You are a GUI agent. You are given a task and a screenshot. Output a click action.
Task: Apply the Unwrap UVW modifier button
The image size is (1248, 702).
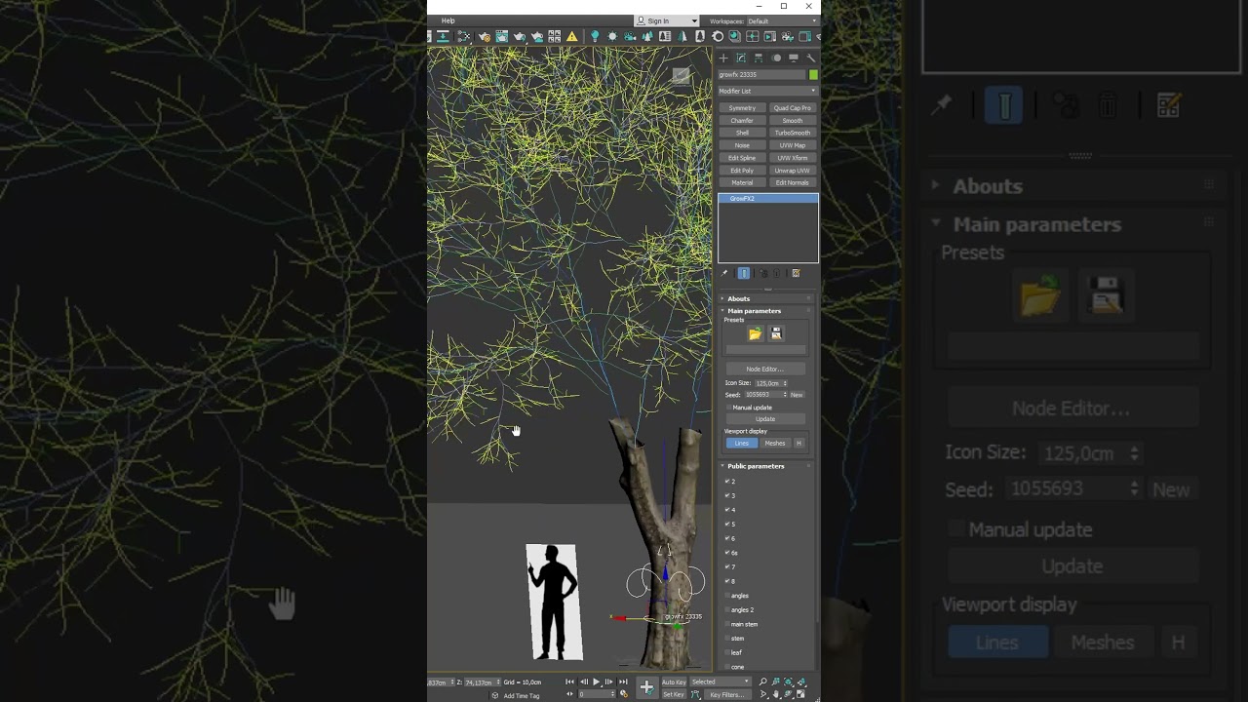point(793,171)
